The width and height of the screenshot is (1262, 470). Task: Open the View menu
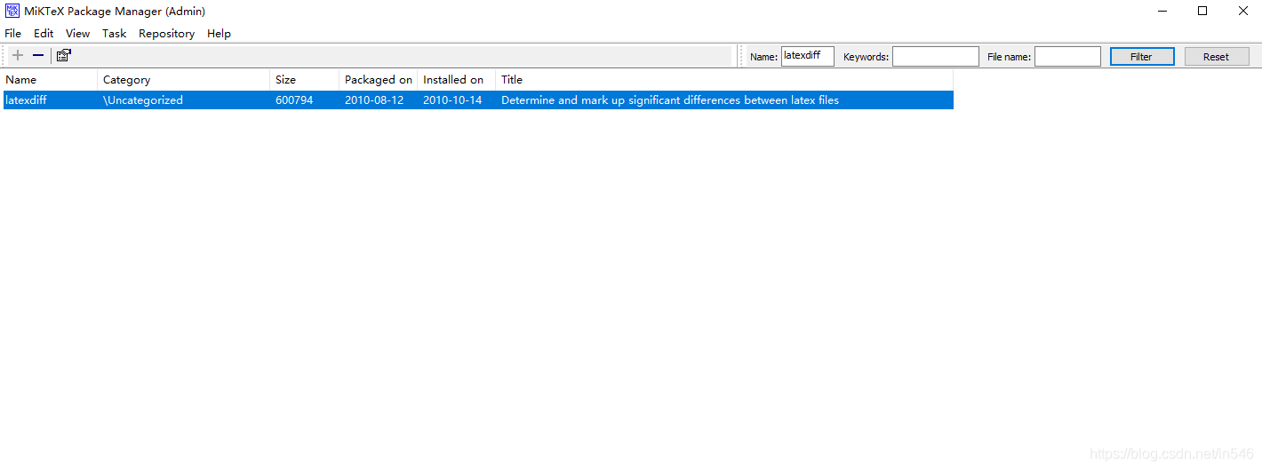point(77,33)
